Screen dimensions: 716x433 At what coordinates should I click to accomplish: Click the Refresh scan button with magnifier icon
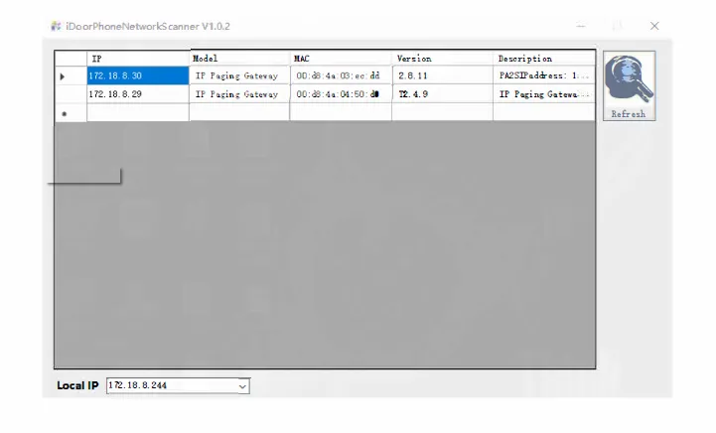[x=628, y=86]
